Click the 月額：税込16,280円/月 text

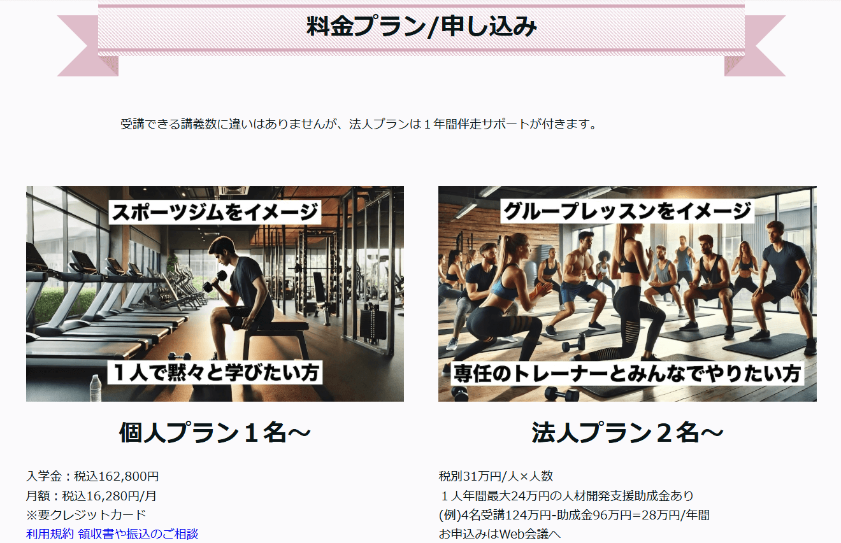click(90, 496)
